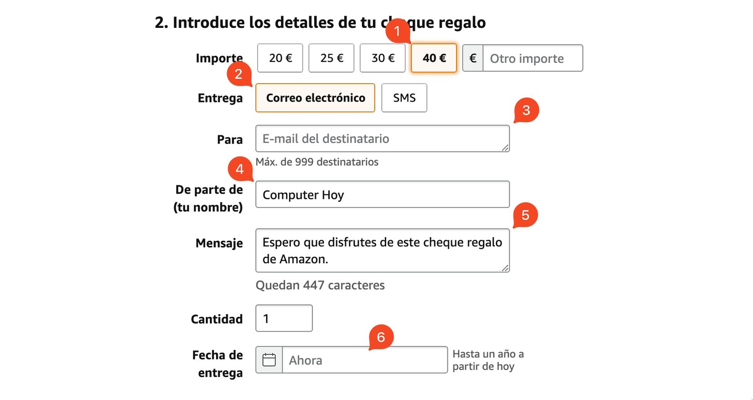The height and width of the screenshot is (400, 753).
Task: Click the Otro importe custom amount field
Action: (x=533, y=58)
